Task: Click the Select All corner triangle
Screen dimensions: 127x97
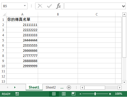Action: (4, 14)
